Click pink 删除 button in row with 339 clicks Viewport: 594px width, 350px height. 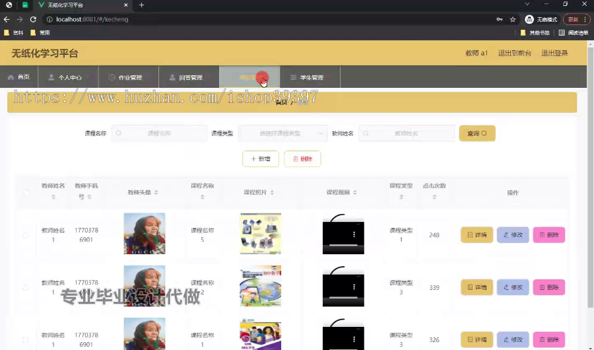548,287
